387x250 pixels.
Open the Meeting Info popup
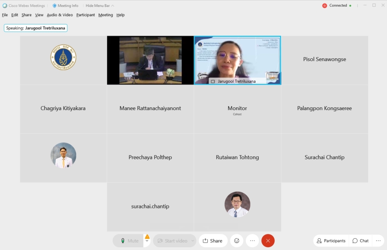point(65,6)
